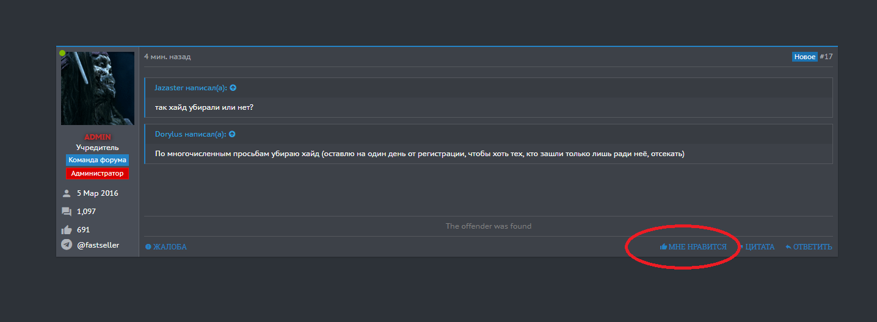Reply to the post with ОТВЕТИТЬ

pos(809,247)
